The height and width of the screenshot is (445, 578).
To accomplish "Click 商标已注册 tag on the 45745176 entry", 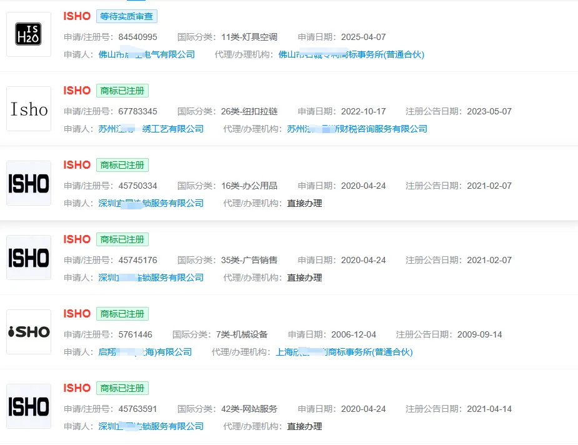I will (122, 239).
